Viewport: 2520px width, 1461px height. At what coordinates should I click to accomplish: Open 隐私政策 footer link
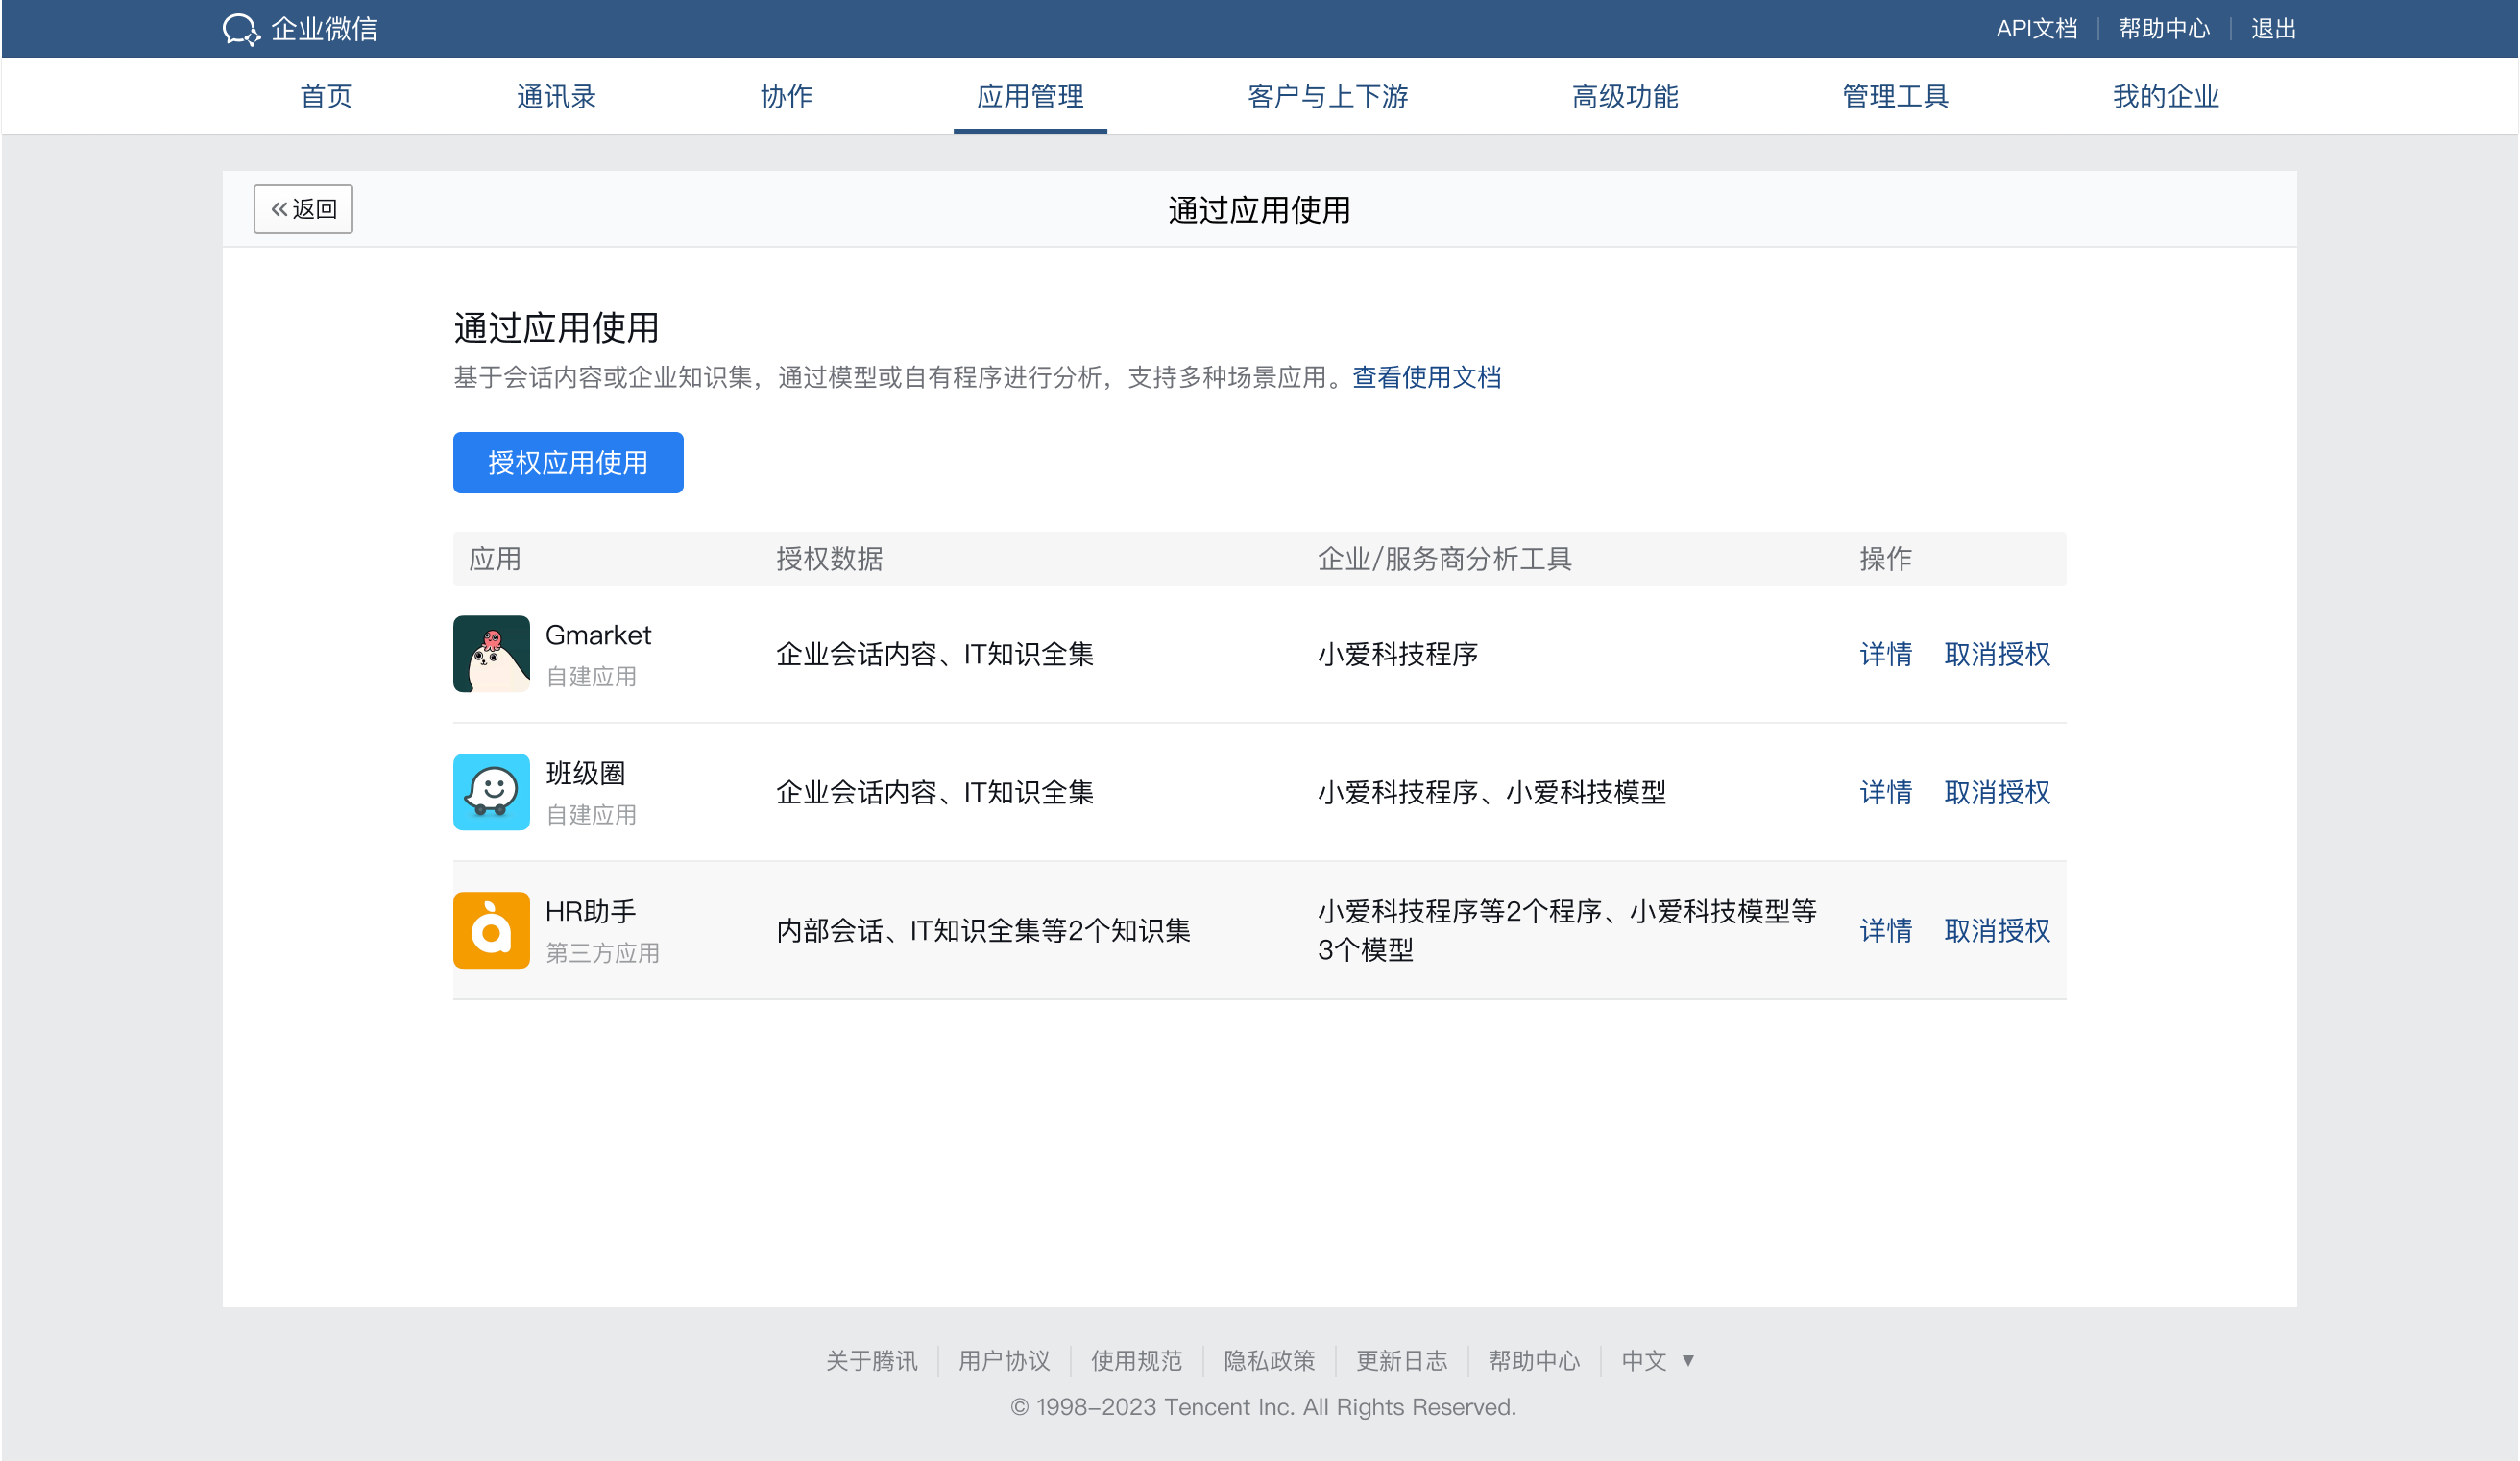tap(1268, 1360)
